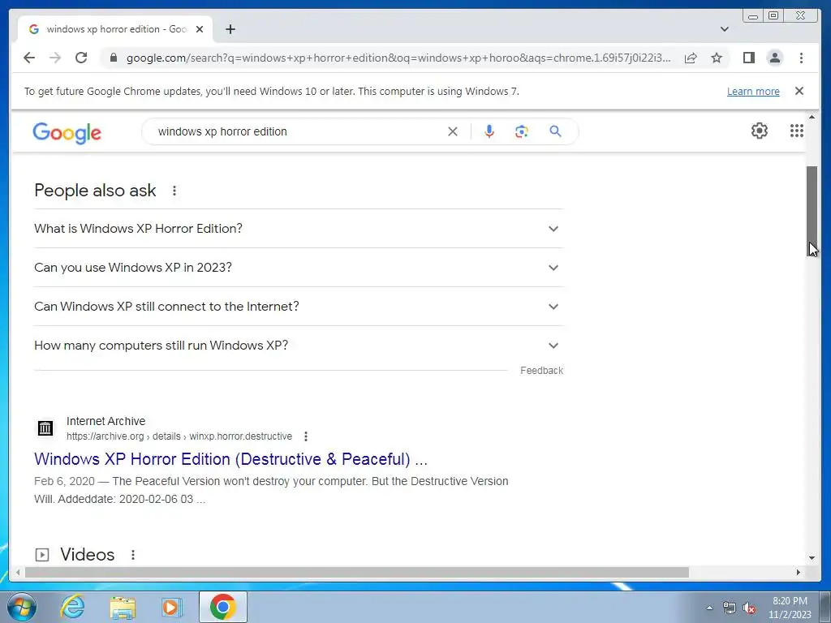
Task: Reload the page with the refresh icon
Action: click(x=81, y=58)
